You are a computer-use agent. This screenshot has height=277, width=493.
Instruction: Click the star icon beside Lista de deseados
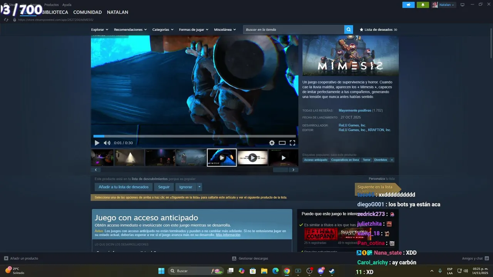pyautogui.click(x=361, y=30)
